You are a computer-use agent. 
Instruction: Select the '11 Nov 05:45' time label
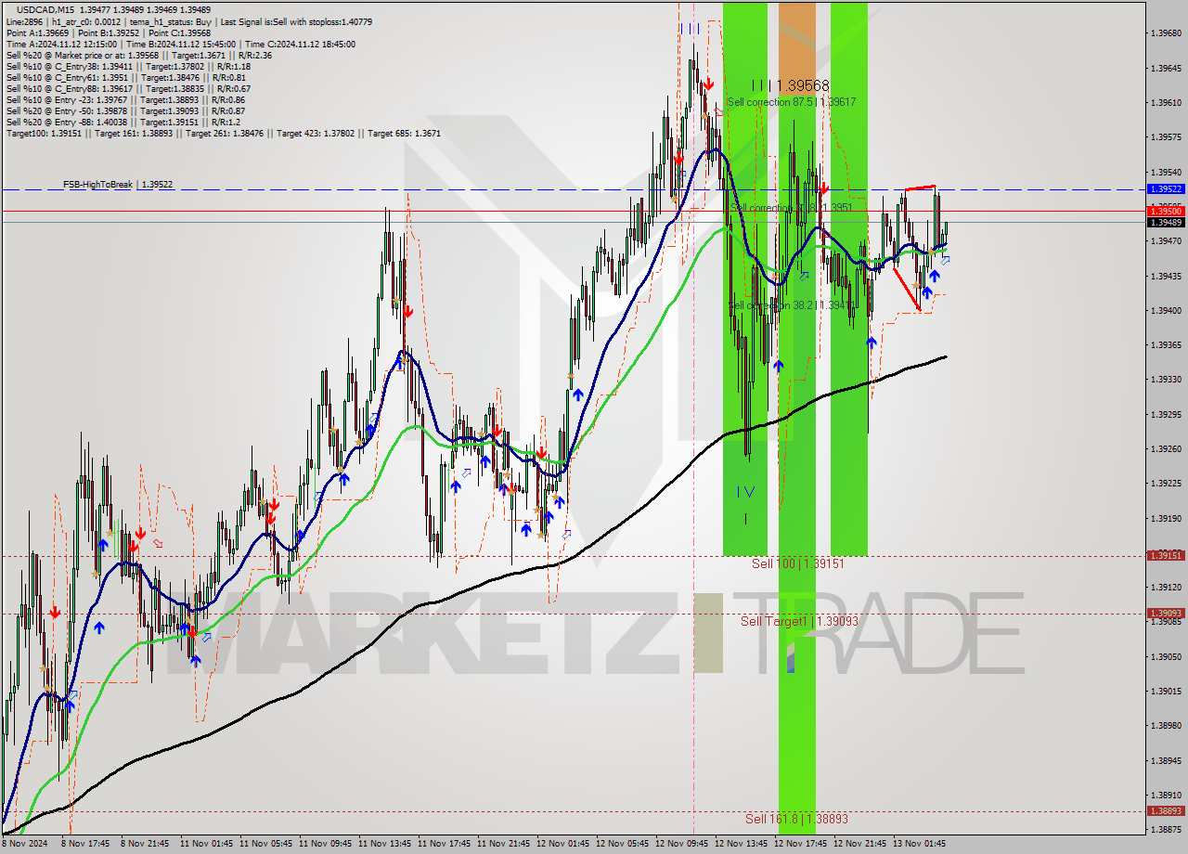click(265, 844)
